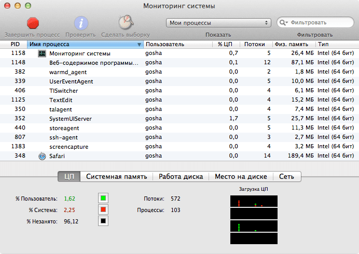Click the blue Inspect info icon
The height and width of the screenshot is (254, 359).
[81, 23]
